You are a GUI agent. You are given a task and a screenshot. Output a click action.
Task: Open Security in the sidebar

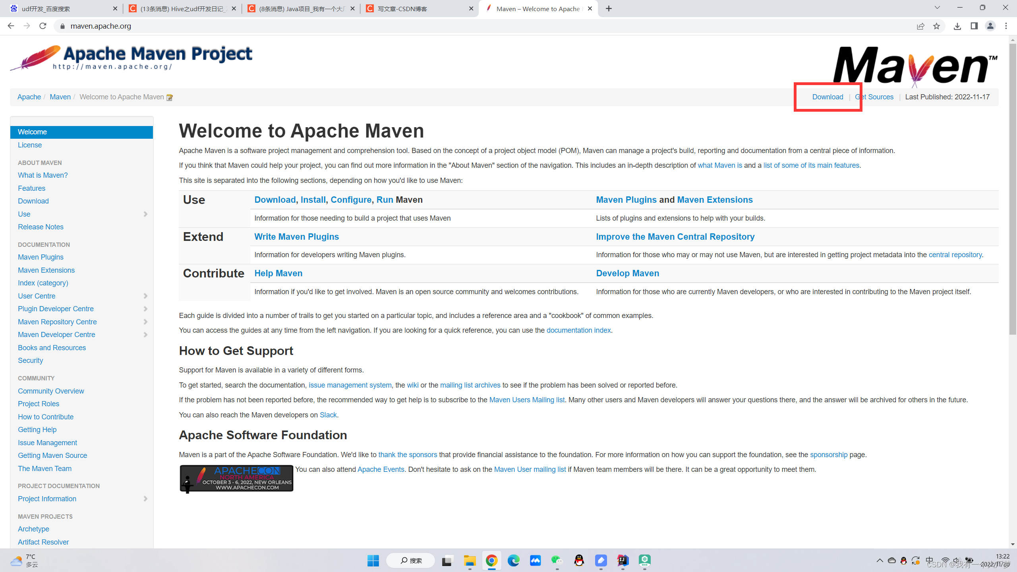pos(30,361)
